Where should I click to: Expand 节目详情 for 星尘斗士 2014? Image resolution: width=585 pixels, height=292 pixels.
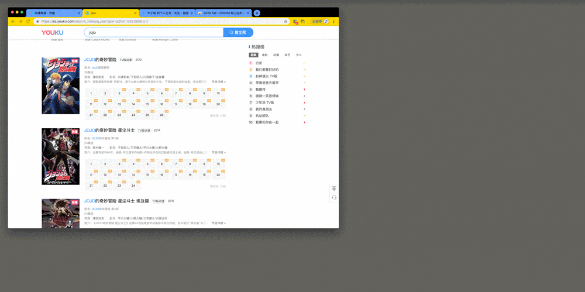point(219,152)
